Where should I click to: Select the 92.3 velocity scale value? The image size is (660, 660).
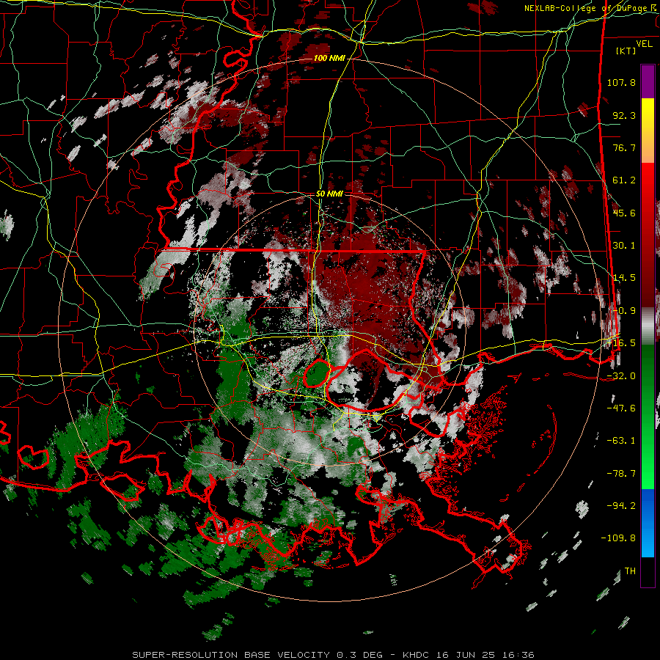624,115
